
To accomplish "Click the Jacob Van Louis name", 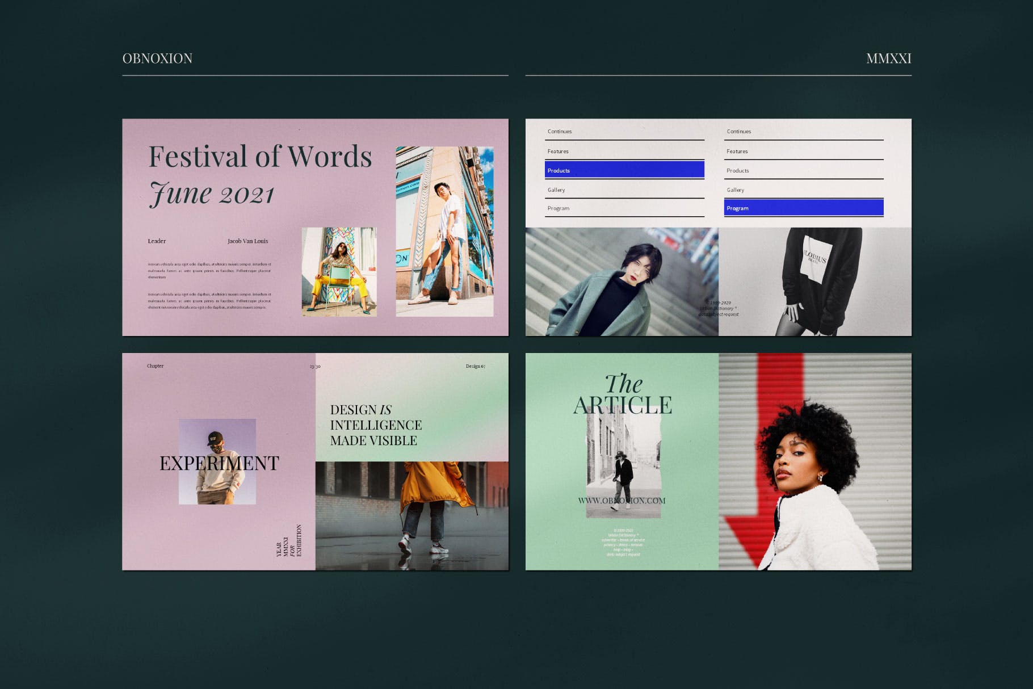I will click(x=247, y=241).
